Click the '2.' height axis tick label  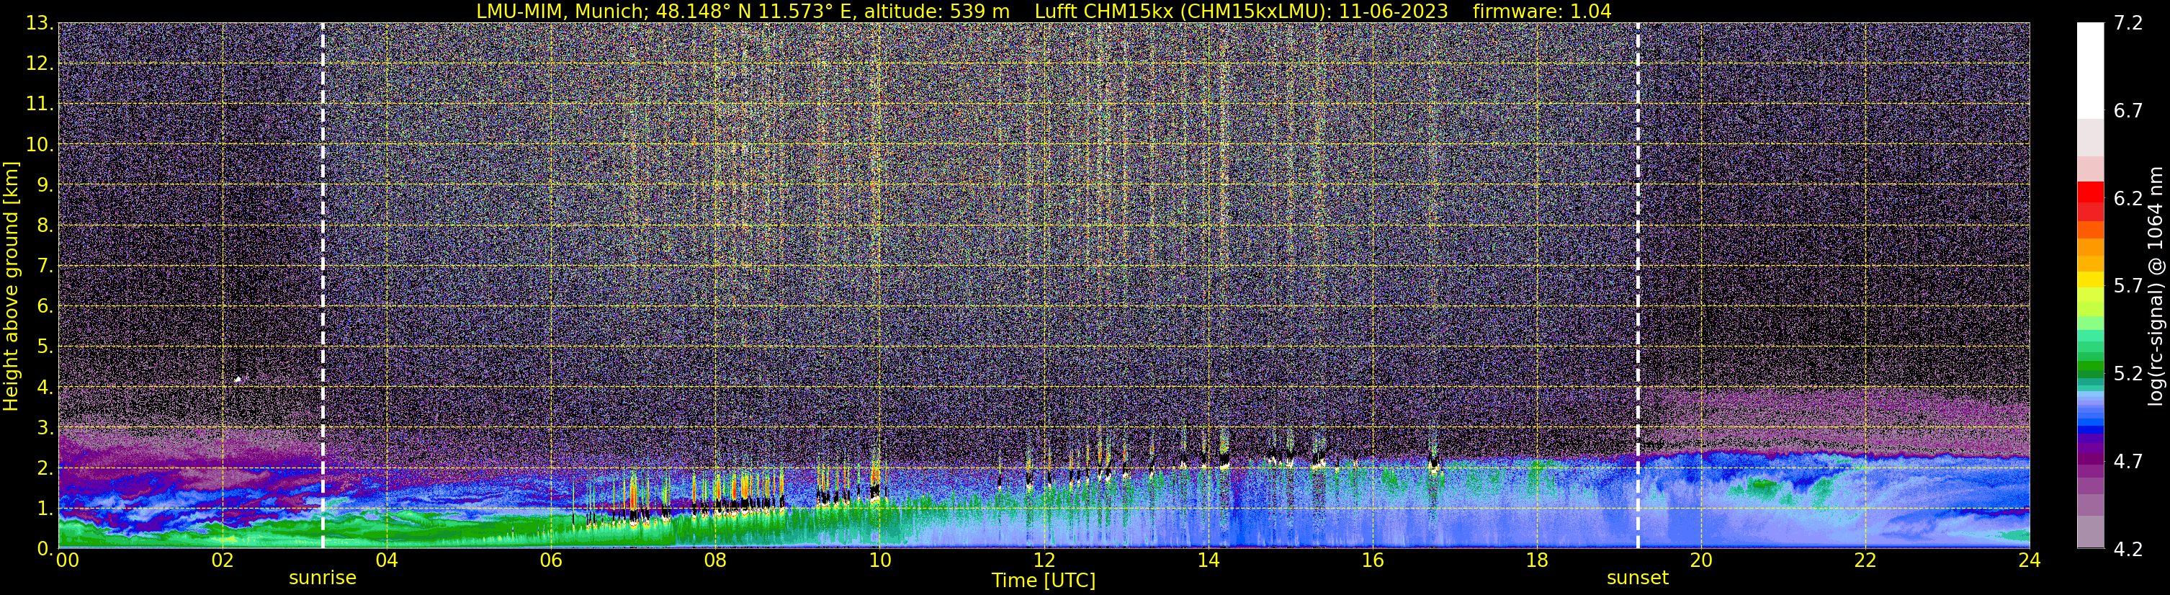click(x=45, y=467)
